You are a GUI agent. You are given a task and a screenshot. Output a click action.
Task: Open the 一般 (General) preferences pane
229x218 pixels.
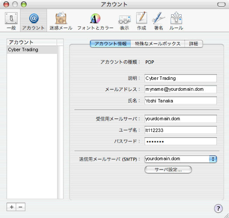click(11, 21)
